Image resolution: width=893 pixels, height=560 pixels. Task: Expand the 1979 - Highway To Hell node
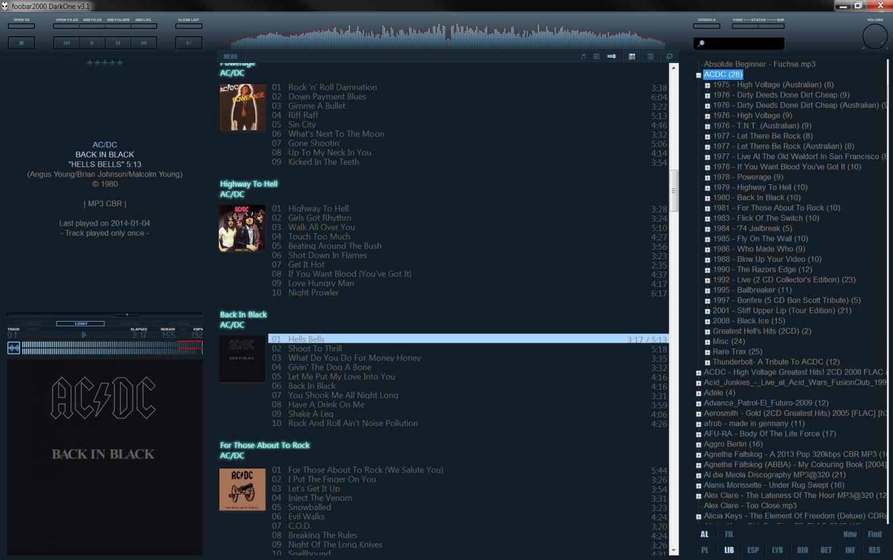(707, 188)
